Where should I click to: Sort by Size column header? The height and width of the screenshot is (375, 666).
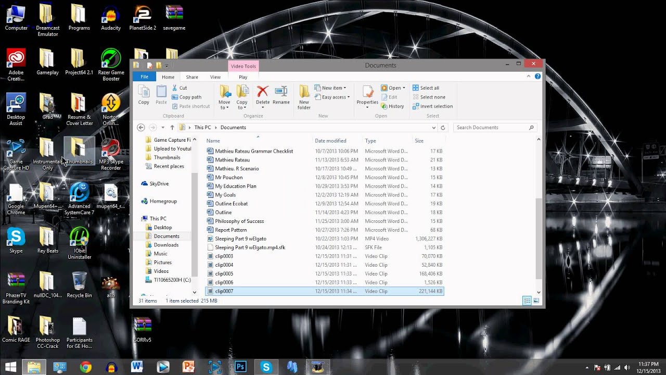[x=419, y=141]
